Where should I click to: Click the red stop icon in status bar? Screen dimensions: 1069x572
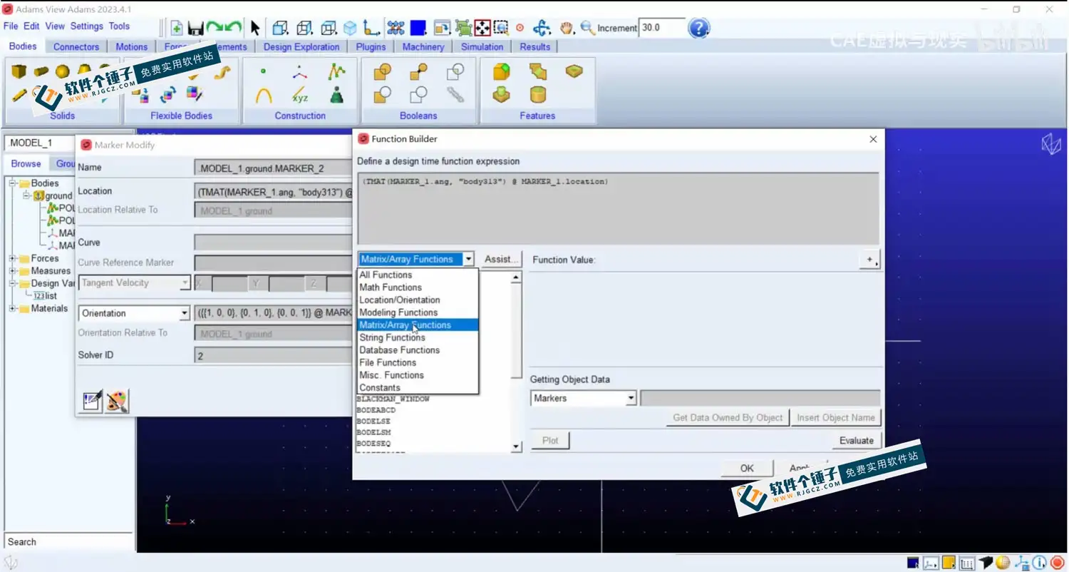1057,563
